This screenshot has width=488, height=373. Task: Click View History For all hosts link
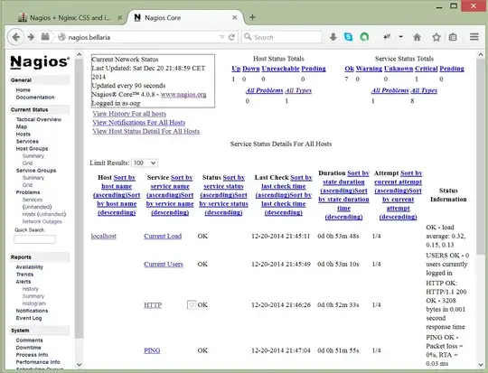pyautogui.click(x=129, y=114)
